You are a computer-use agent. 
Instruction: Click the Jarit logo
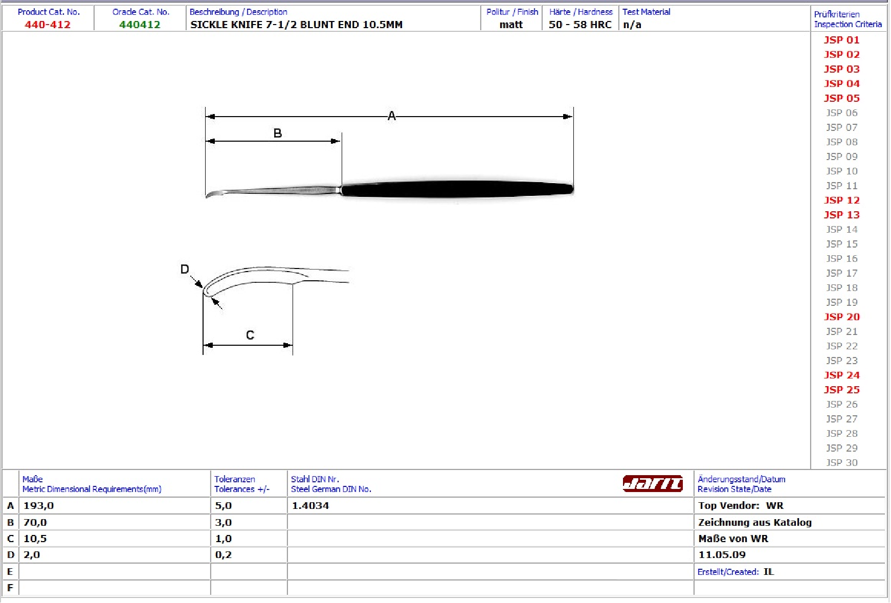(652, 483)
